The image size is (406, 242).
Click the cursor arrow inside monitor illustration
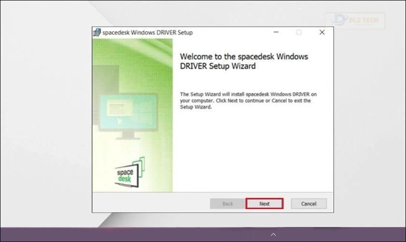[x=120, y=121]
